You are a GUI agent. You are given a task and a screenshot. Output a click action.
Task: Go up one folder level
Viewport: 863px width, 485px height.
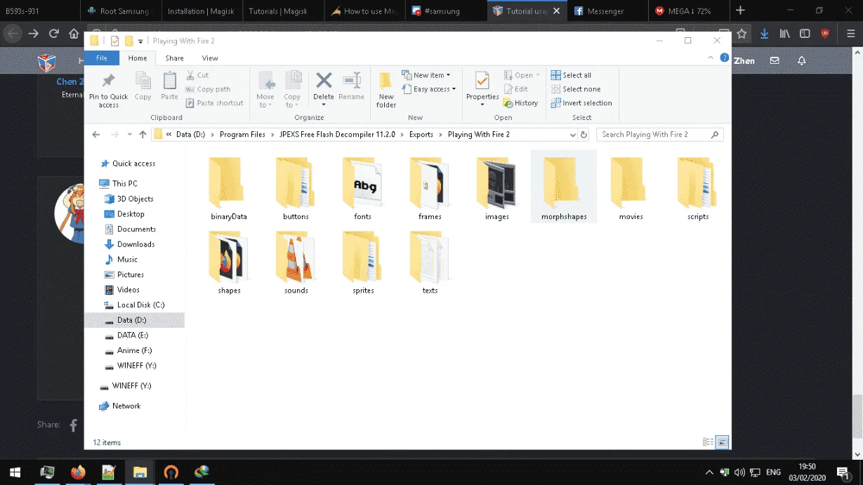tap(143, 134)
